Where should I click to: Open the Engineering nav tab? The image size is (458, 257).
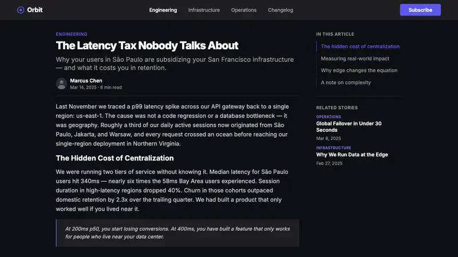(x=163, y=10)
